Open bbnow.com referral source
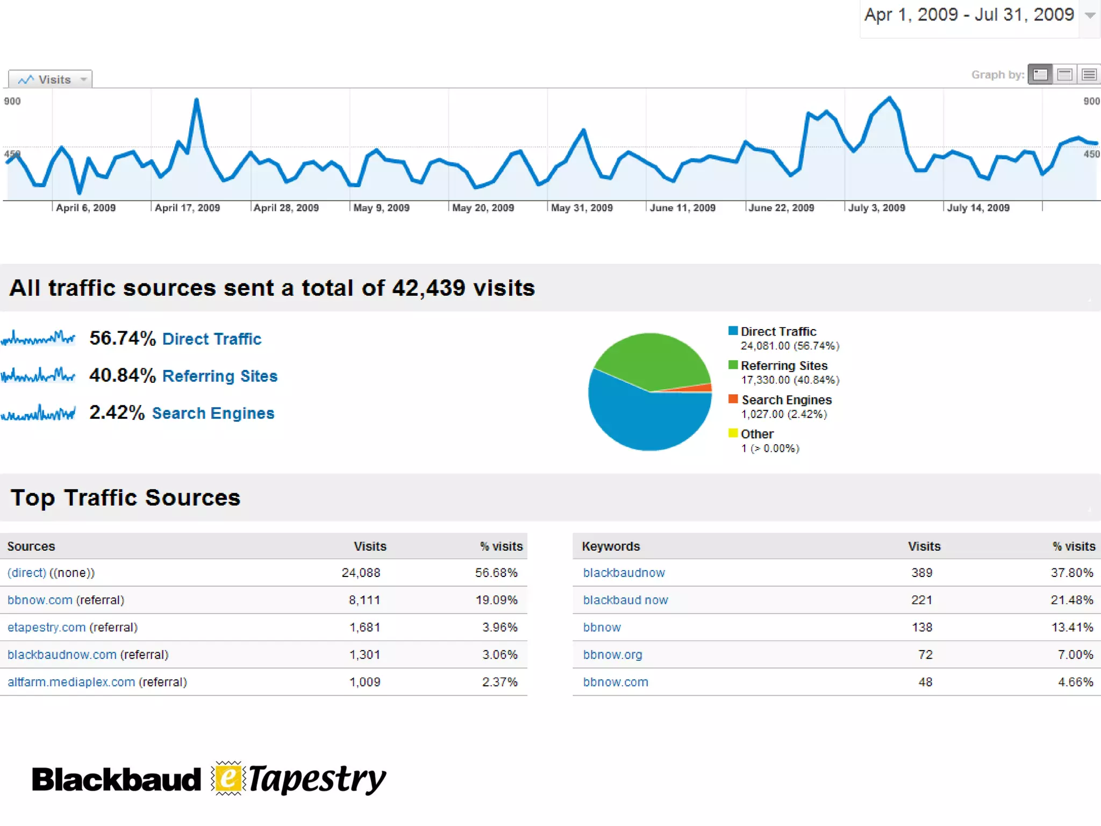The width and height of the screenshot is (1101, 826). point(40,600)
